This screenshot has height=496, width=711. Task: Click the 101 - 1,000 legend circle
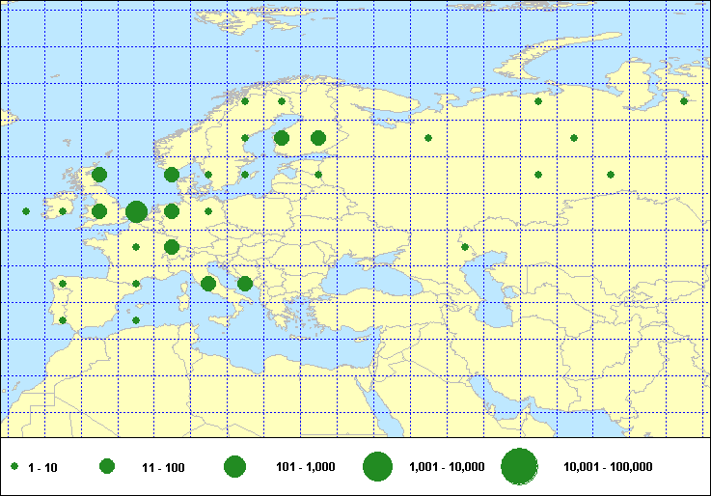[x=234, y=467]
